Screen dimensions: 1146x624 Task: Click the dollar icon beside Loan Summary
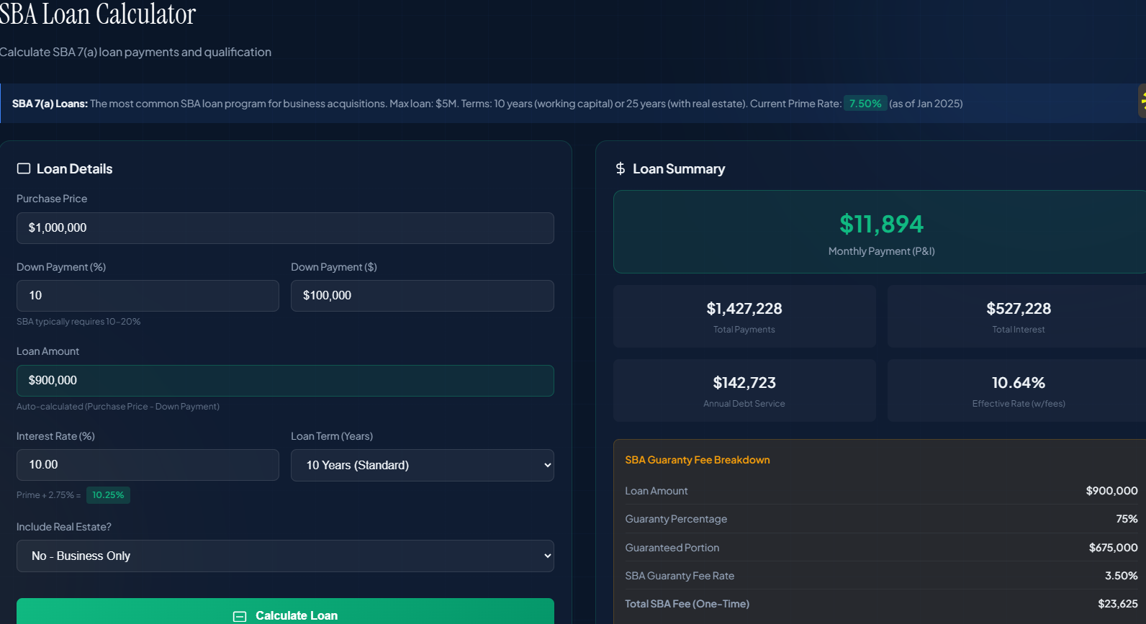click(621, 168)
